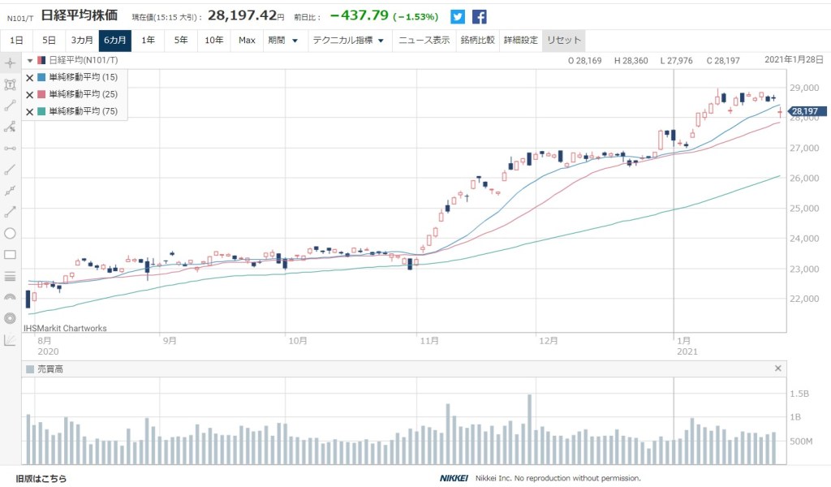The width and height of the screenshot is (831, 487).
Task: Click the リセット button
Action: tap(562, 40)
